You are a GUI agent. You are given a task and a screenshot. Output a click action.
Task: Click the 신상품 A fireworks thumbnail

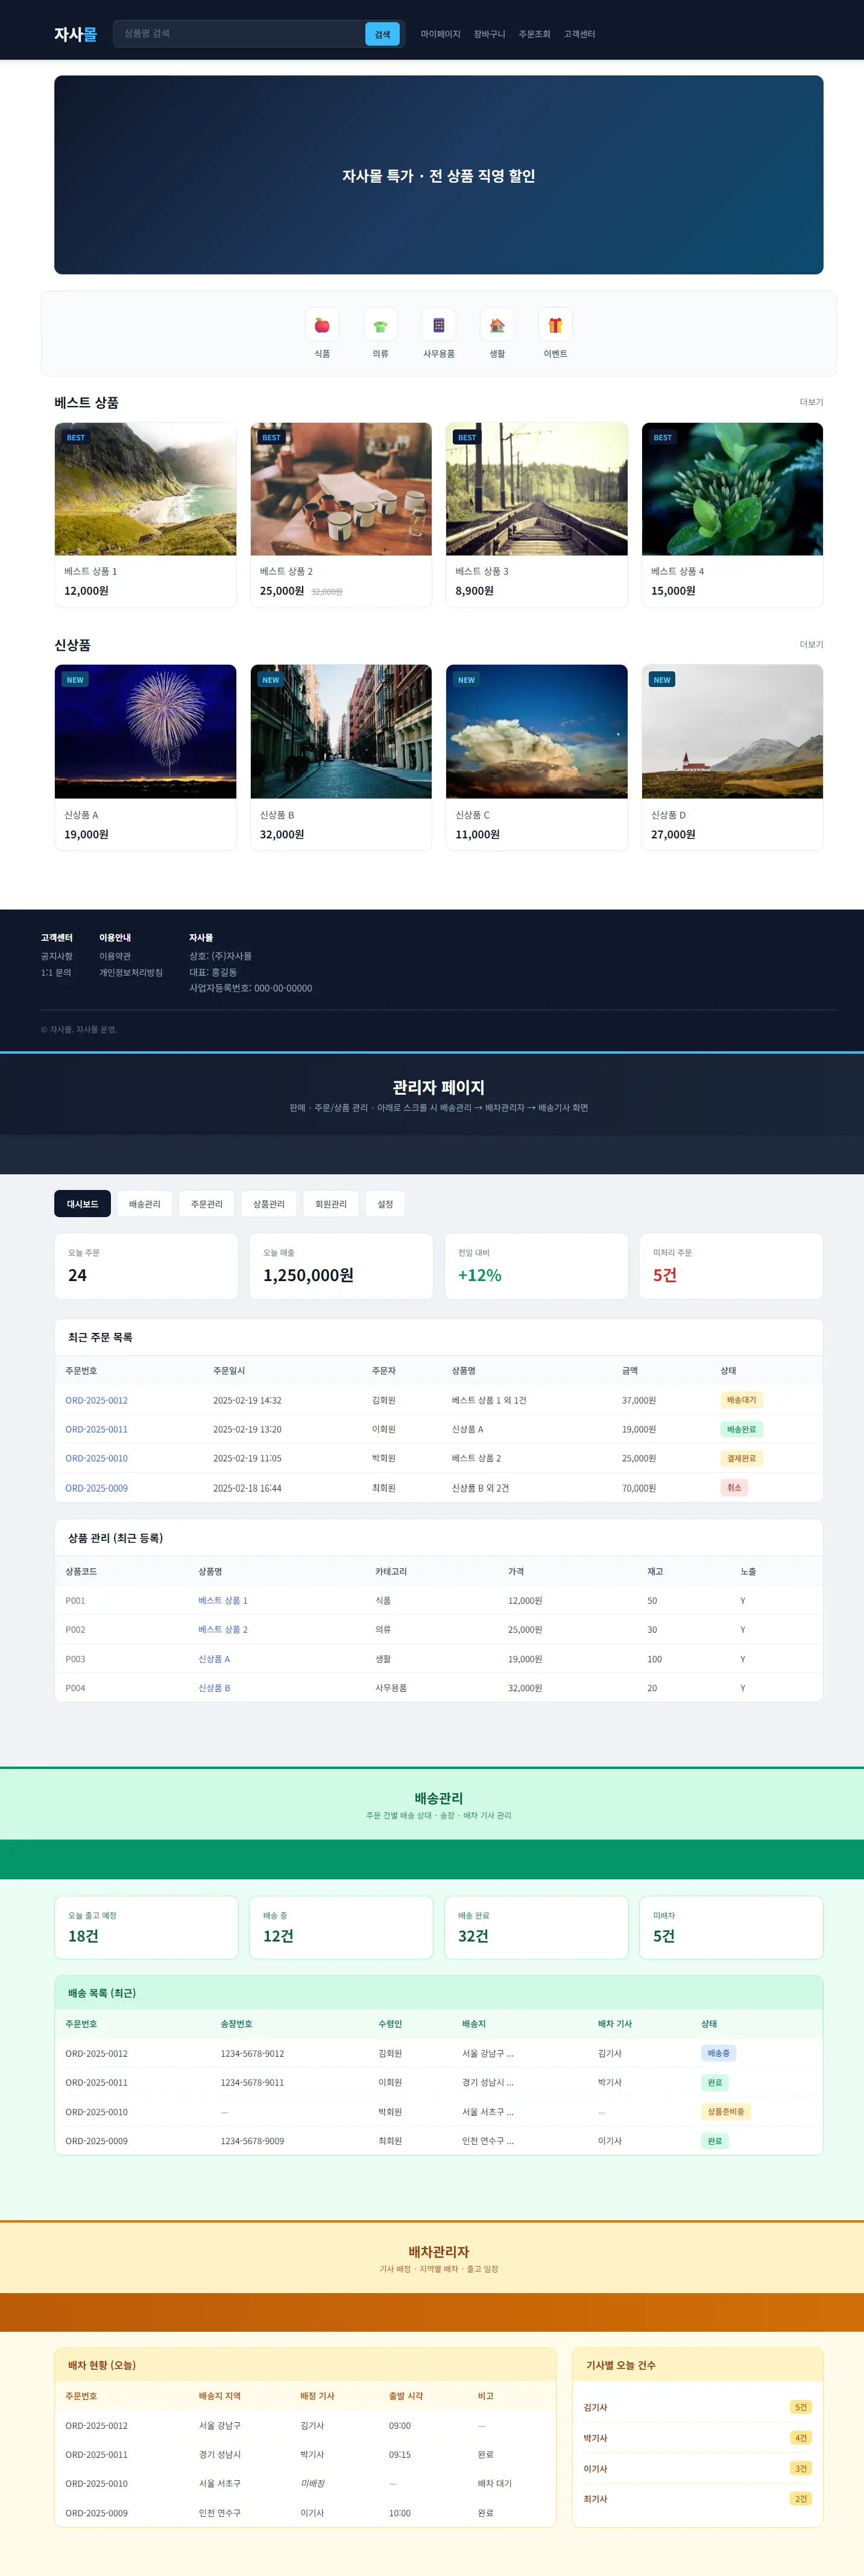tap(145, 731)
